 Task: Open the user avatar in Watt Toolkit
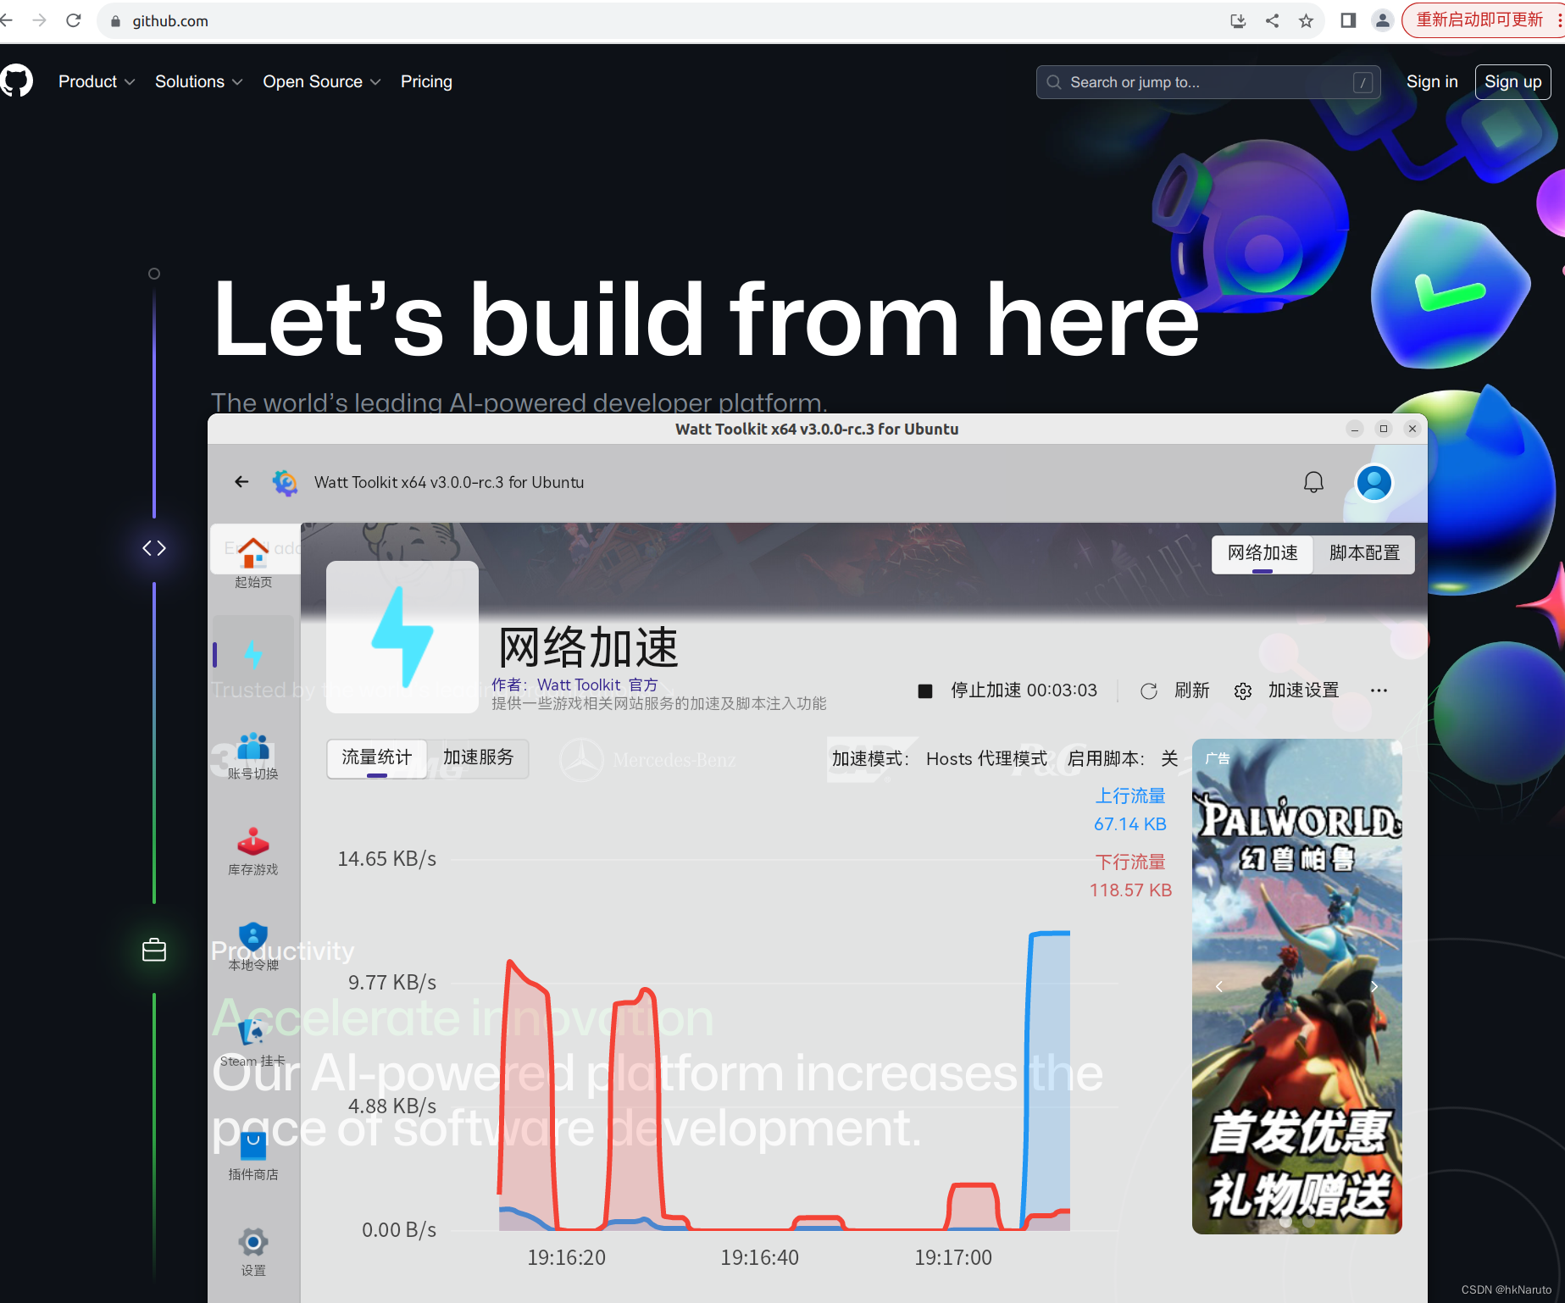coord(1374,482)
